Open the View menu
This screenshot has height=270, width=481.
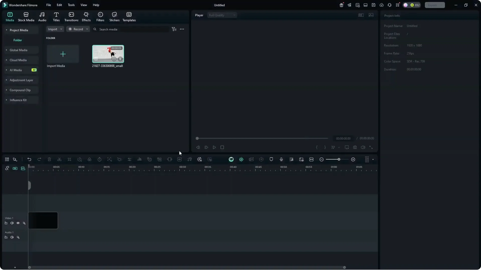point(83,5)
